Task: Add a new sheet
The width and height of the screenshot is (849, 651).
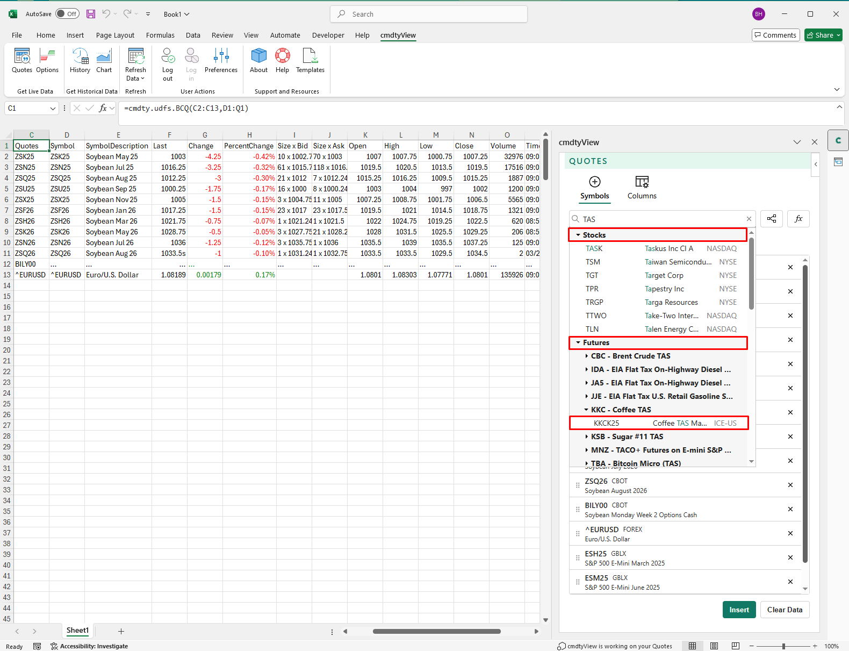Action: pos(121,631)
